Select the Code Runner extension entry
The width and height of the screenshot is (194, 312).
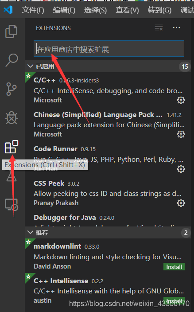tap(108, 158)
